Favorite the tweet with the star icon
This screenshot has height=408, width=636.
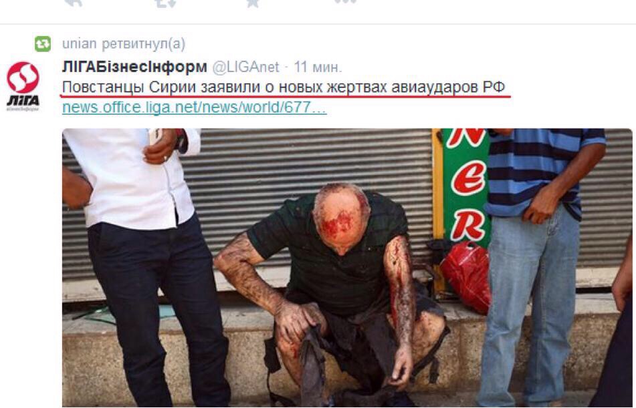[x=252, y=3]
